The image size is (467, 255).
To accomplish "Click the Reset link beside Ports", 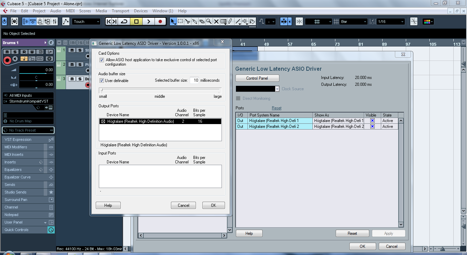I will (277, 108).
